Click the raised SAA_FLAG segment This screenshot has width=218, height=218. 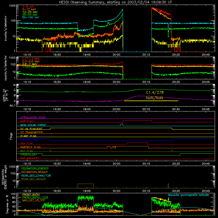click(x=137, y=143)
